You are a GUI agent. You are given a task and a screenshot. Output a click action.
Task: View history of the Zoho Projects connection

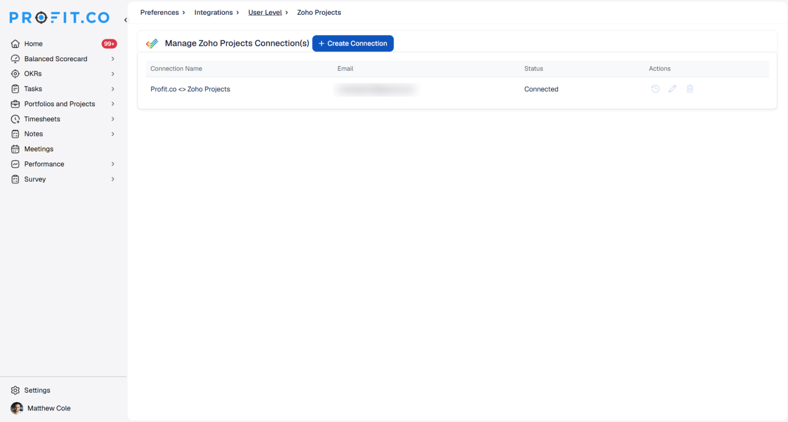(655, 89)
